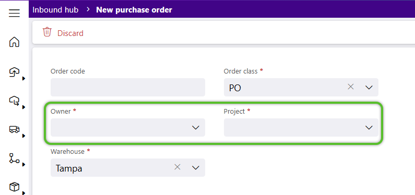Click the trash can Discard icon
This screenshot has height=195, width=415.
pos(47,32)
